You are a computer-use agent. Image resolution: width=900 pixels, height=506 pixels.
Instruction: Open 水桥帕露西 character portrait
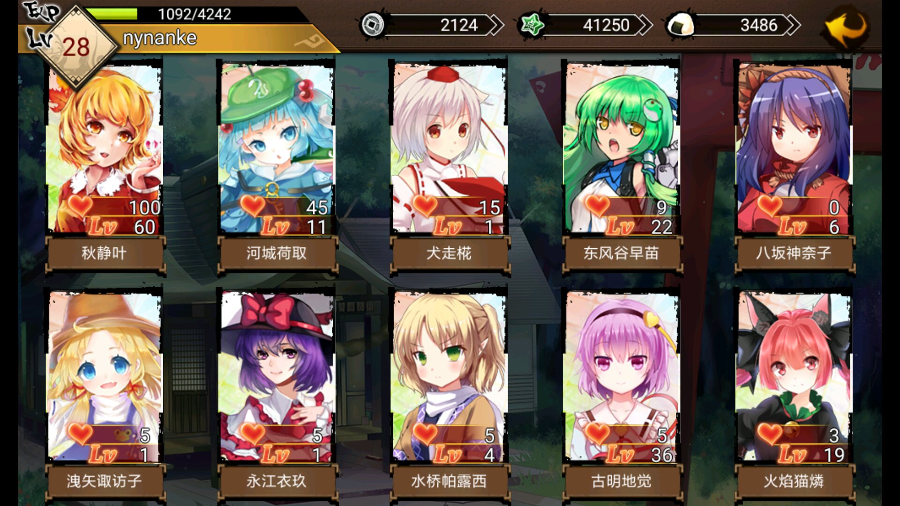tap(449, 376)
